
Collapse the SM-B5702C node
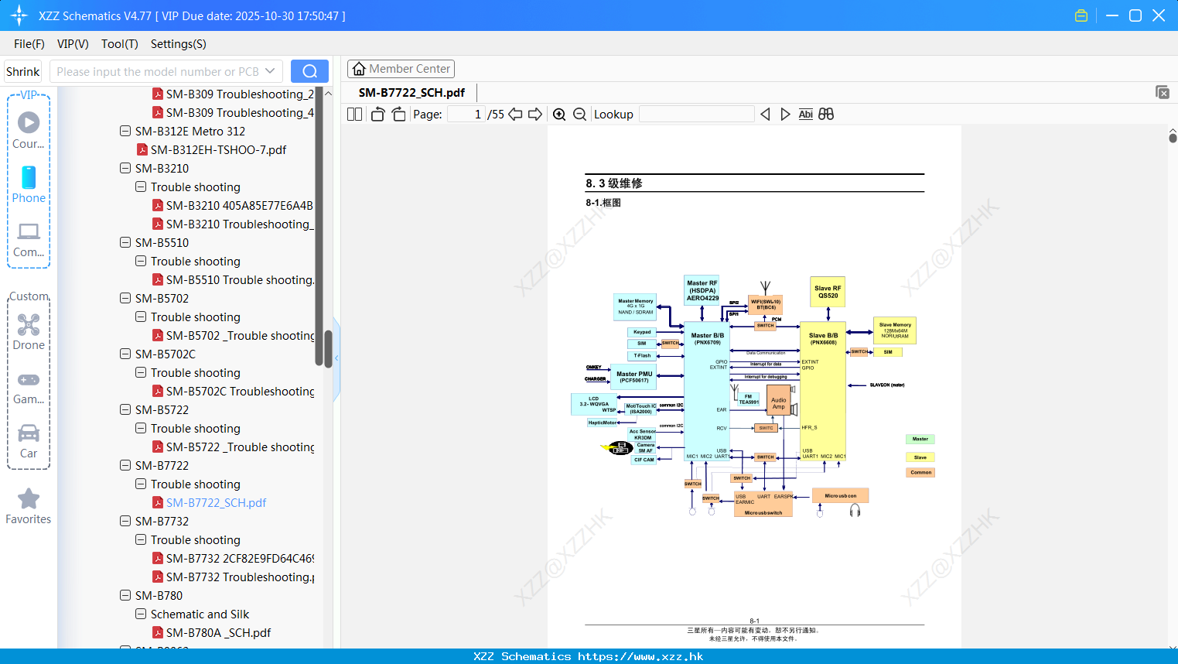click(125, 354)
